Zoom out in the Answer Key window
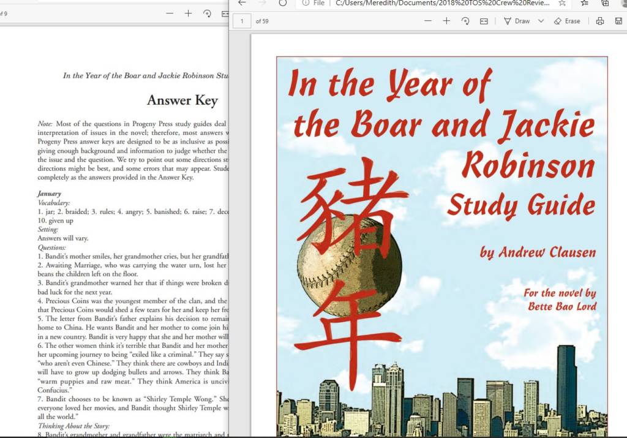The height and width of the screenshot is (438, 627). 170,13
